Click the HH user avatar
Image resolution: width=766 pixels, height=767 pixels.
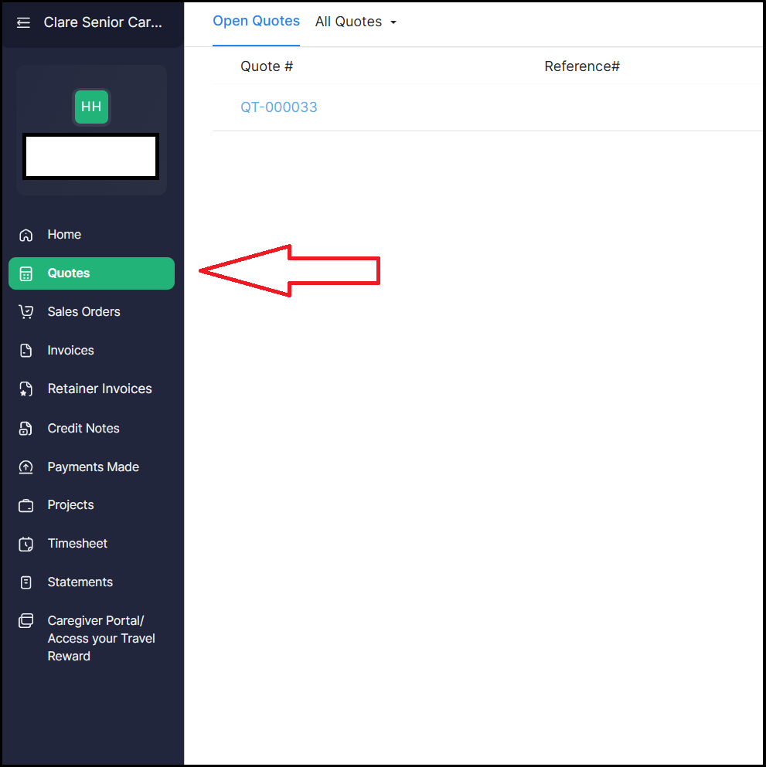91,107
